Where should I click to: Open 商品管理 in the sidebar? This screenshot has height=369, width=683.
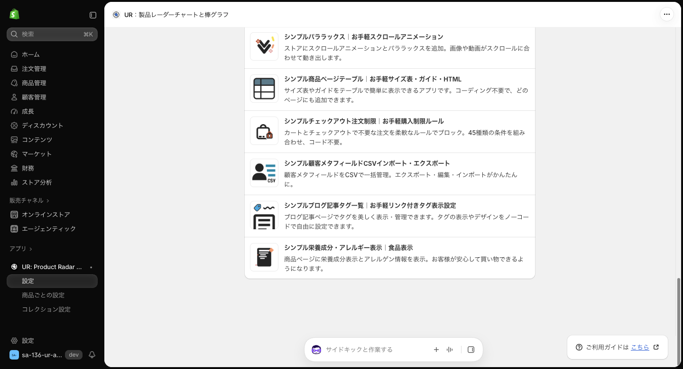pos(52,83)
